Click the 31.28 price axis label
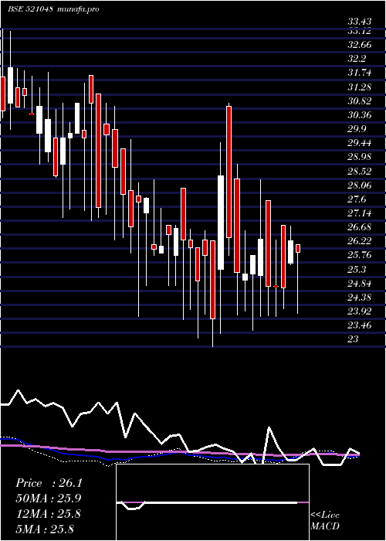Image resolution: width=386 pixels, height=541 pixels. click(x=360, y=87)
